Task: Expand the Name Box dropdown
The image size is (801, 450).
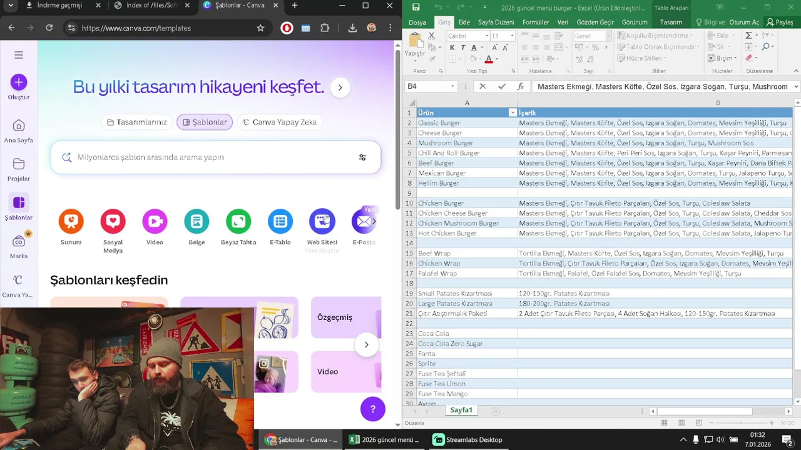Action: [x=452, y=87]
